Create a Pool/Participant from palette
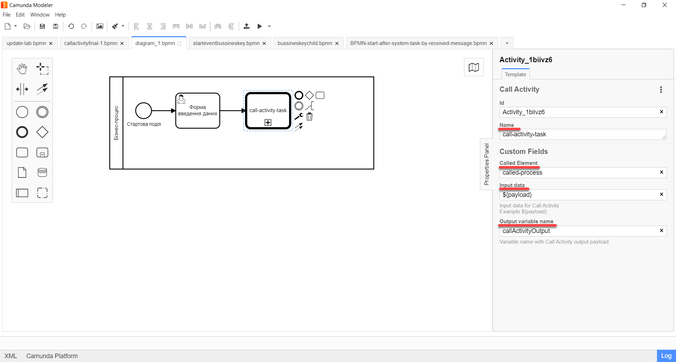Viewport: 676px width, 362px height. coord(22,193)
